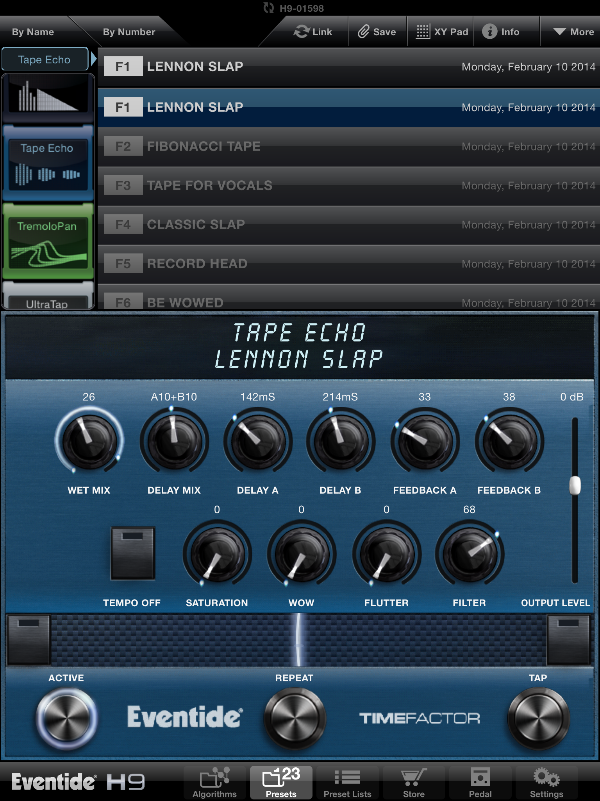The width and height of the screenshot is (600, 801).
Task: Switch to By Number sorting tab
Action: [x=129, y=32]
